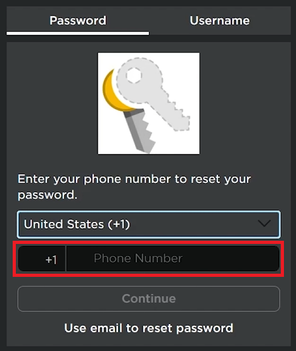This screenshot has height=351, width=296.
Task: Switch to the Username tab
Action: [220, 21]
